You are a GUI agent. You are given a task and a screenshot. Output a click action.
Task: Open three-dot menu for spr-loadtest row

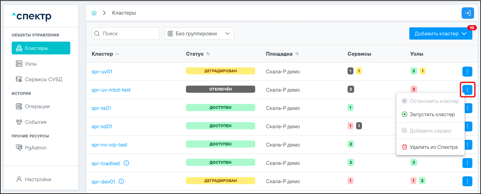pos(467,163)
